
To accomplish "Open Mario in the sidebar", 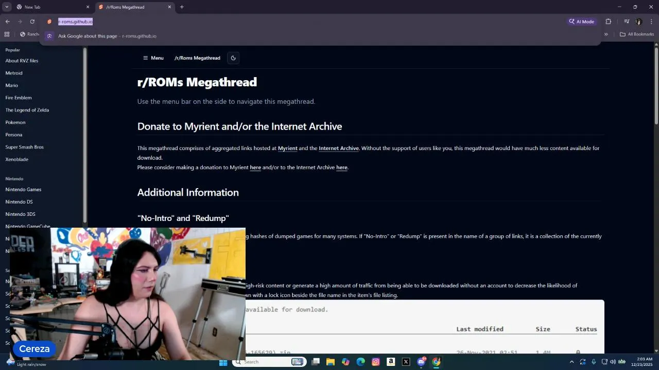I will (12, 85).
